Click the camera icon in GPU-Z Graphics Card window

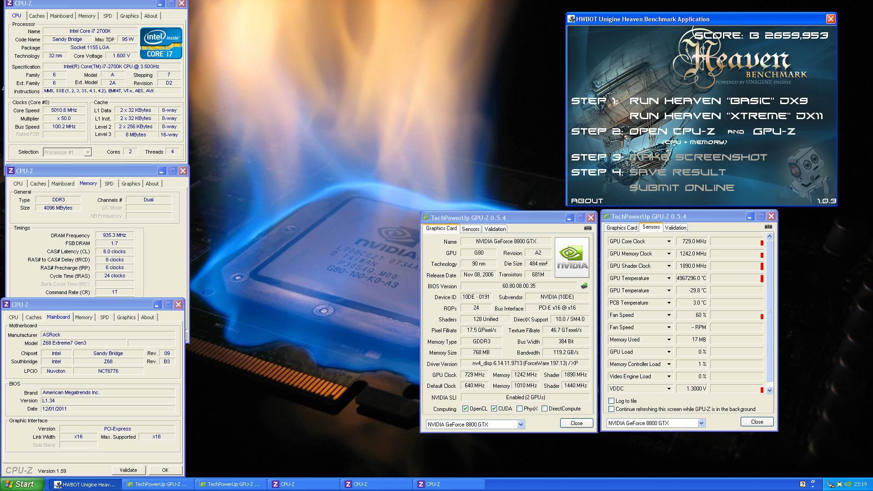[587, 228]
